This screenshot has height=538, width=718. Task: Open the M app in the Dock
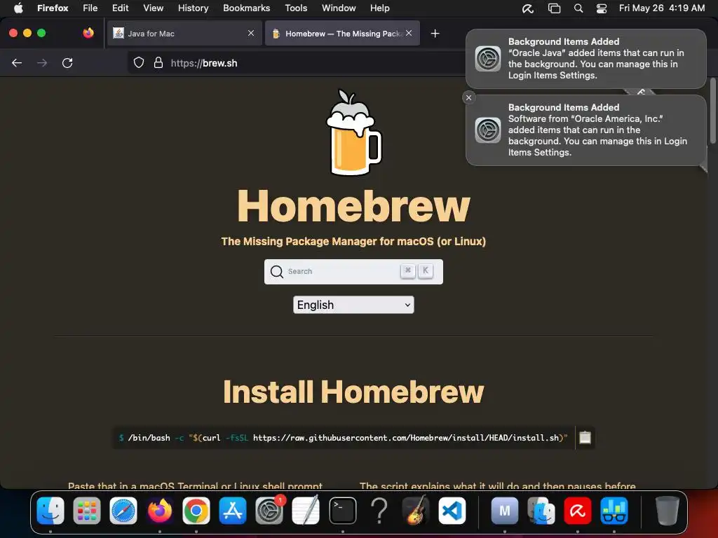(x=505, y=511)
